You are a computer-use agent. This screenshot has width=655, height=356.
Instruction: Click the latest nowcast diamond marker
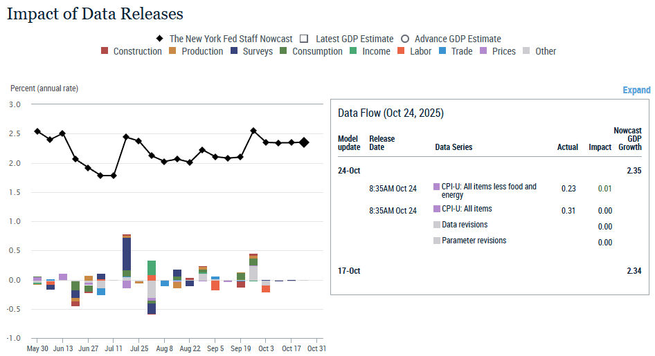[x=304, y=142]
